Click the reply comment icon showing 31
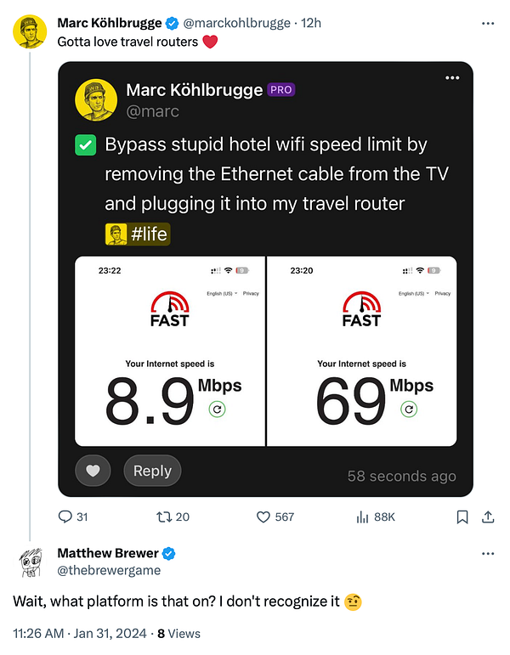This screenshot has width=510, height=655. click(x=65, y=516)
